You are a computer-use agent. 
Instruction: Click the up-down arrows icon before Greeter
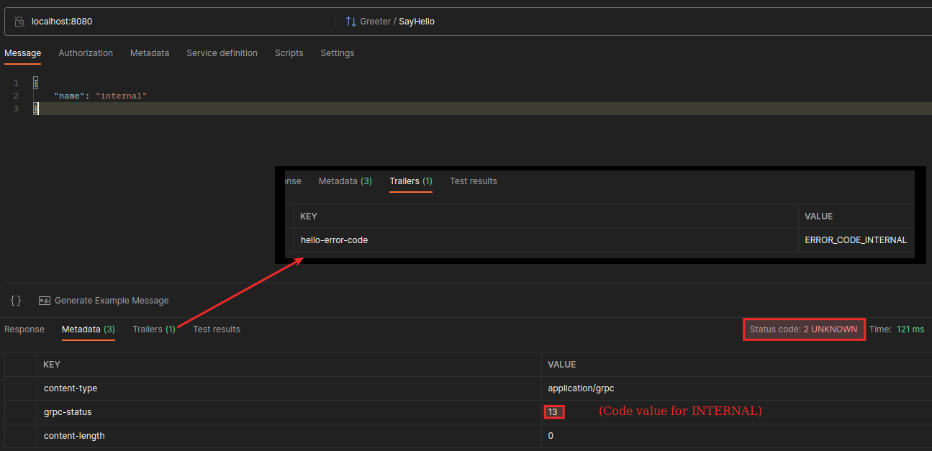click(350, 22)
